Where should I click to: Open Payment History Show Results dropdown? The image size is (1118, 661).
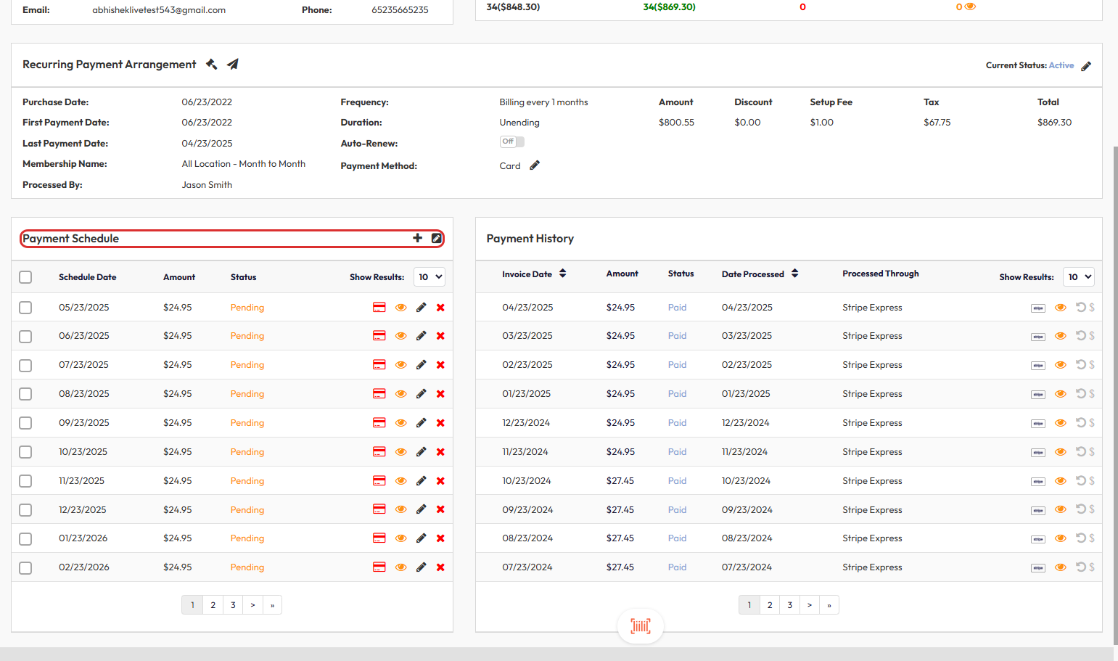1079,277
